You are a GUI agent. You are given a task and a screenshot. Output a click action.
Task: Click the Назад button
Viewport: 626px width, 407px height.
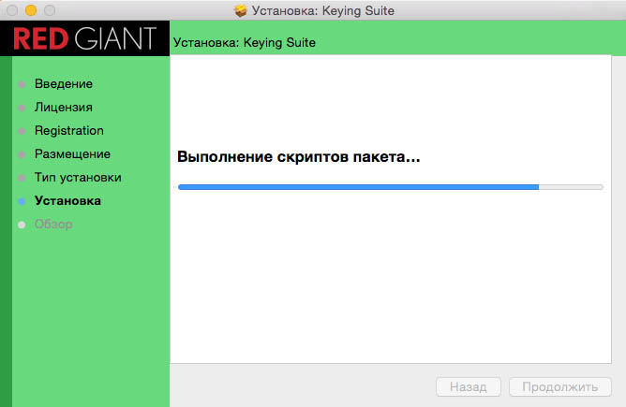(x=469, y=386)
